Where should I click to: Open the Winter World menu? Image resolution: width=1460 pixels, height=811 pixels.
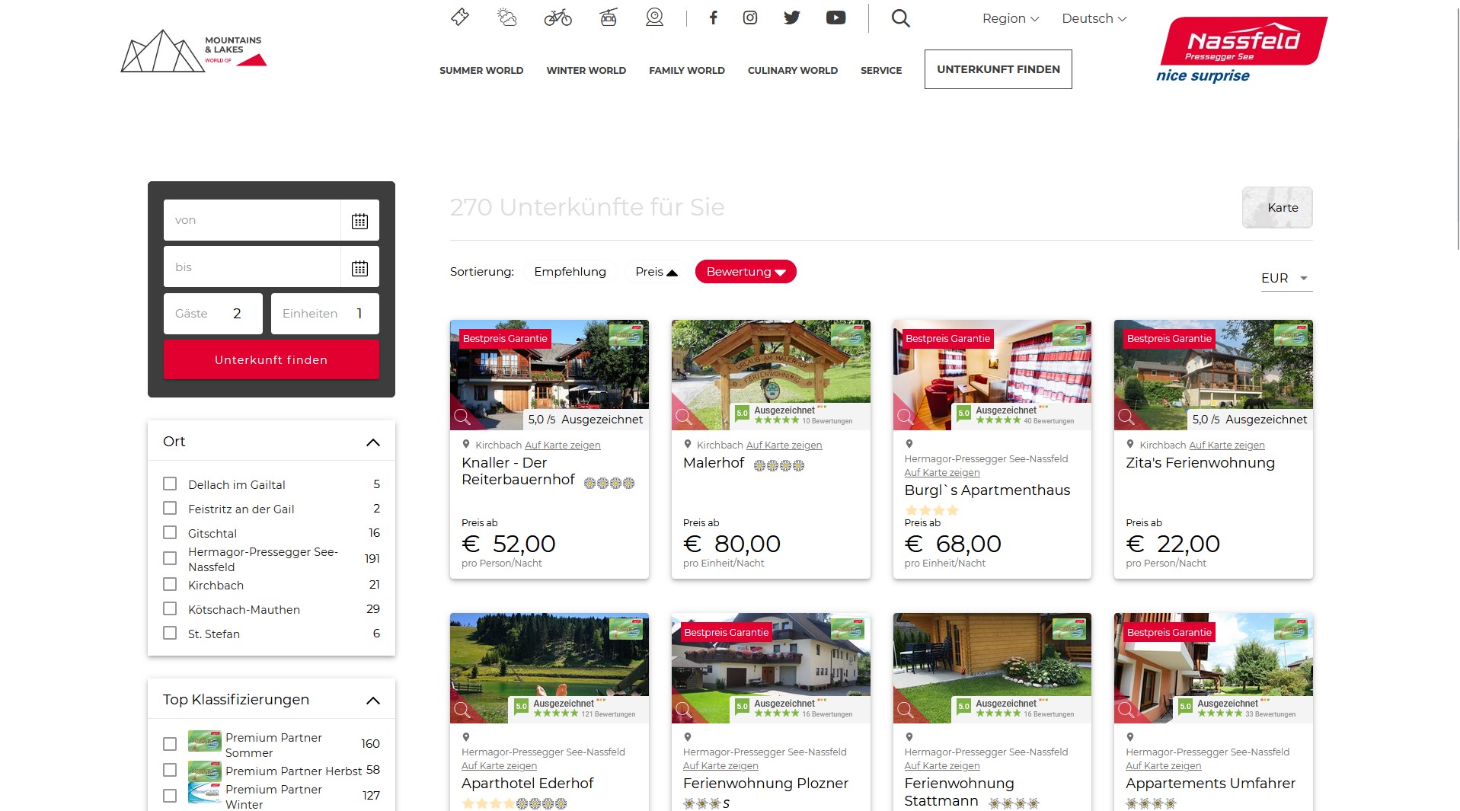click(586, 70)
